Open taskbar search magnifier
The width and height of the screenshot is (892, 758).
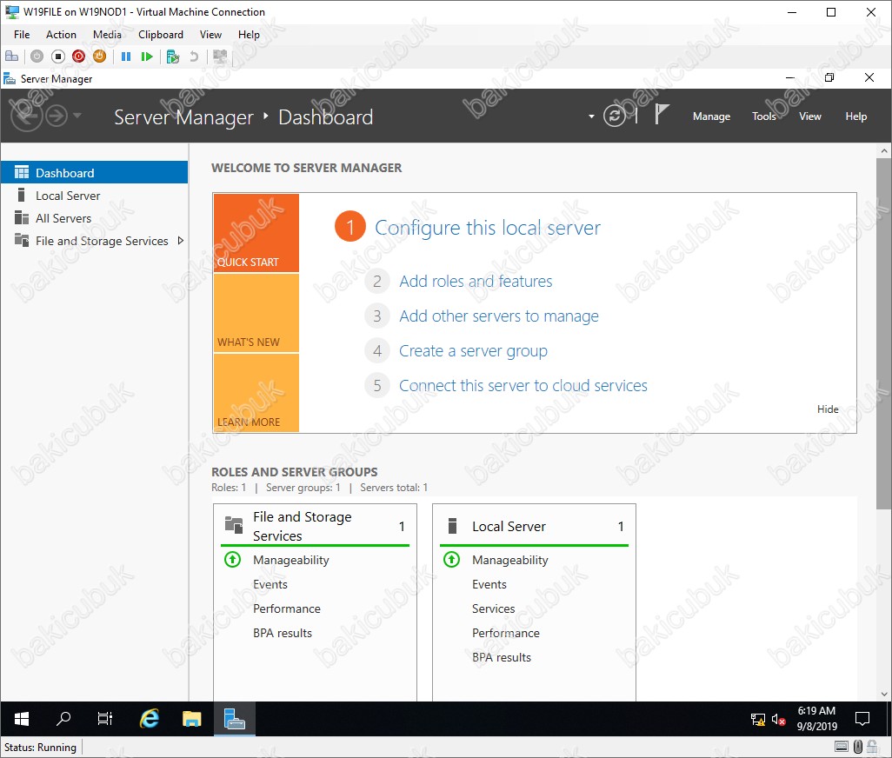pos(63,719)
